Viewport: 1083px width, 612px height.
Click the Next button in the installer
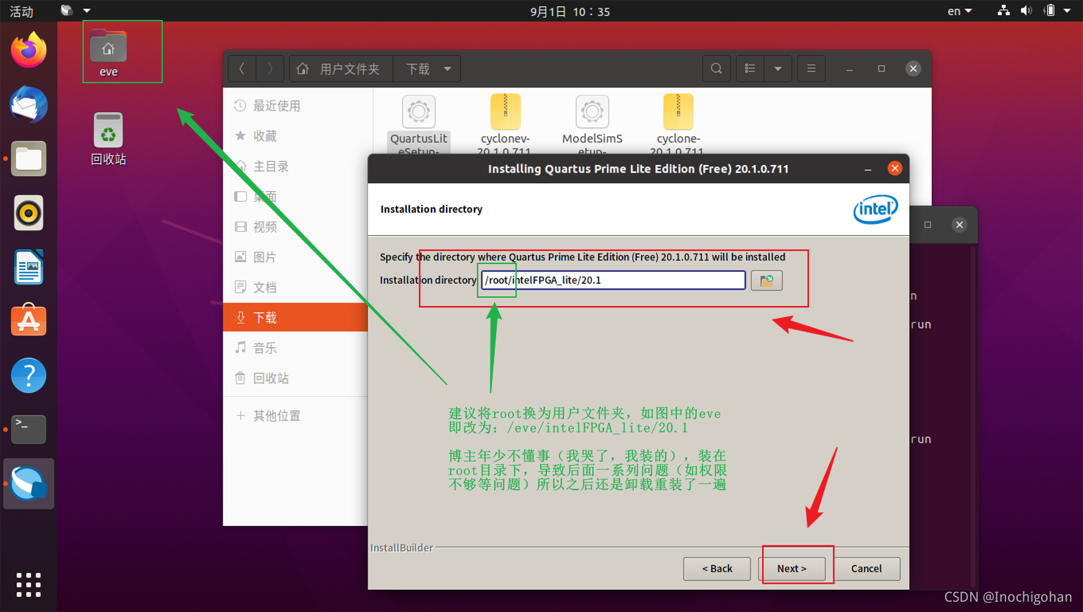(x=792, y=569)
